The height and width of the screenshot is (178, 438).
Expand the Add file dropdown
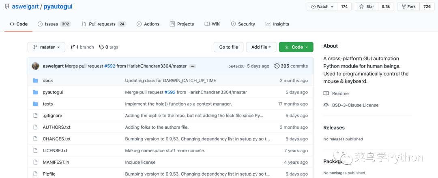(261, 47)
